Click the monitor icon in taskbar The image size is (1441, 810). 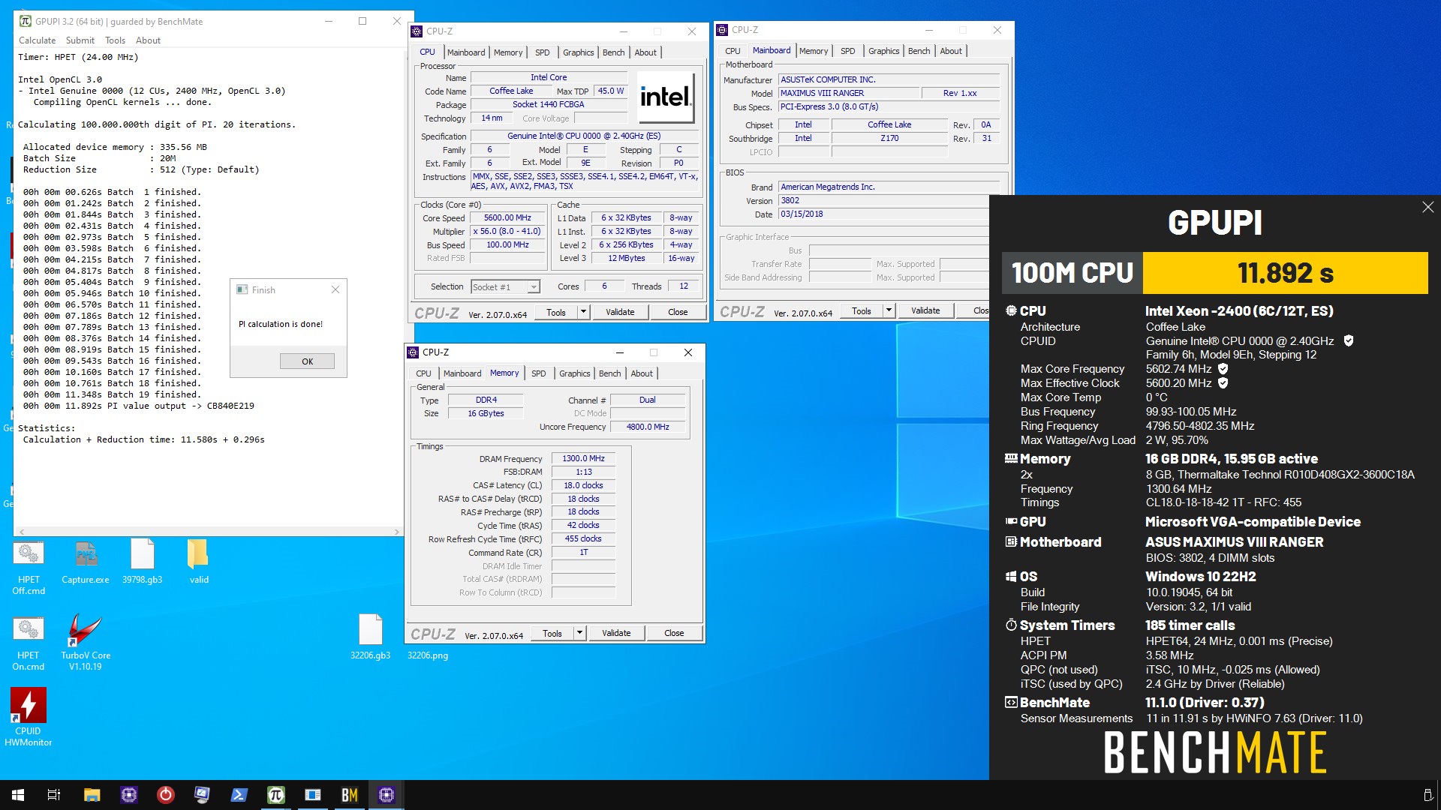202,795
